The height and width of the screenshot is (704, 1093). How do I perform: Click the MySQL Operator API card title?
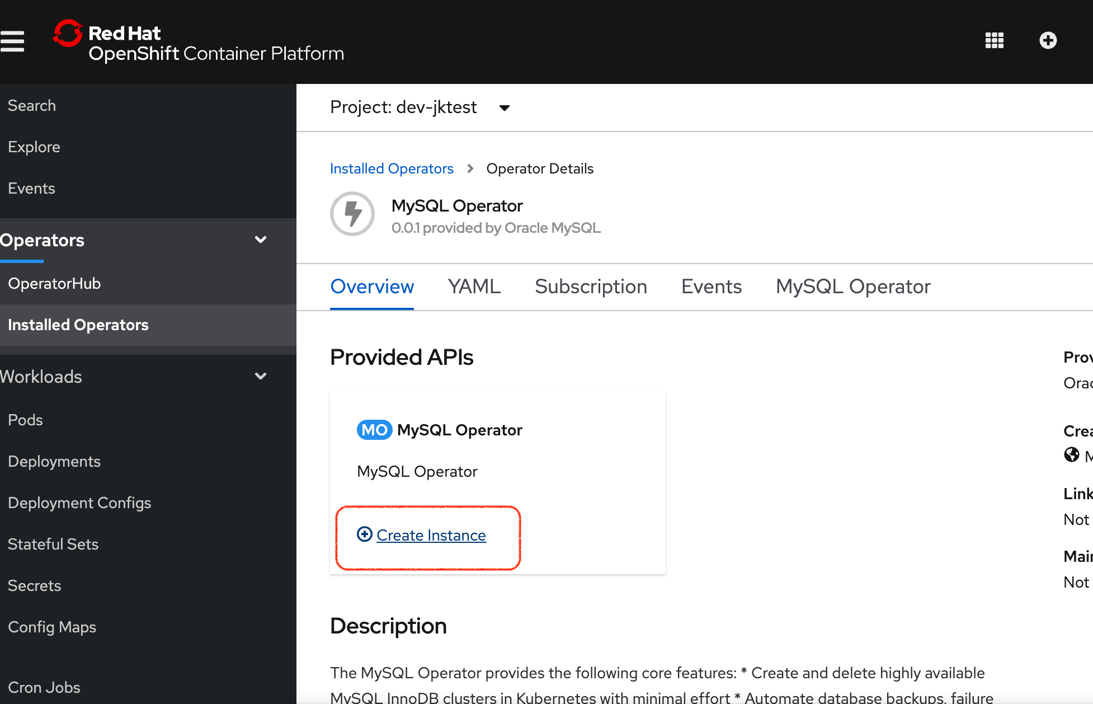(459, 430)
